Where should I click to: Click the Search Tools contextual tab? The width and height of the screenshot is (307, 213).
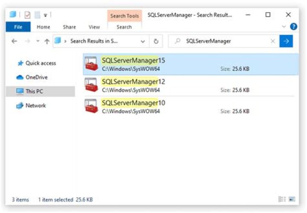pyautogui.click(x=125, y=16)
